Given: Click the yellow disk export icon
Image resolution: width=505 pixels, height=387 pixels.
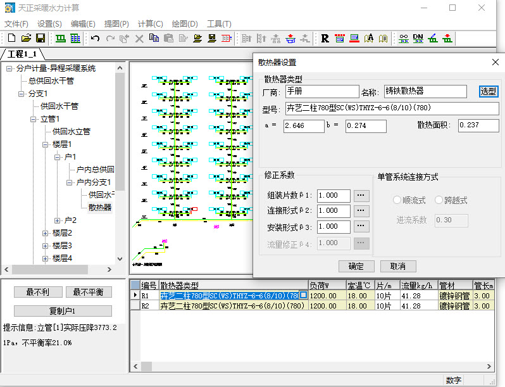Looking at the screenshot, I should coord(212,39).
